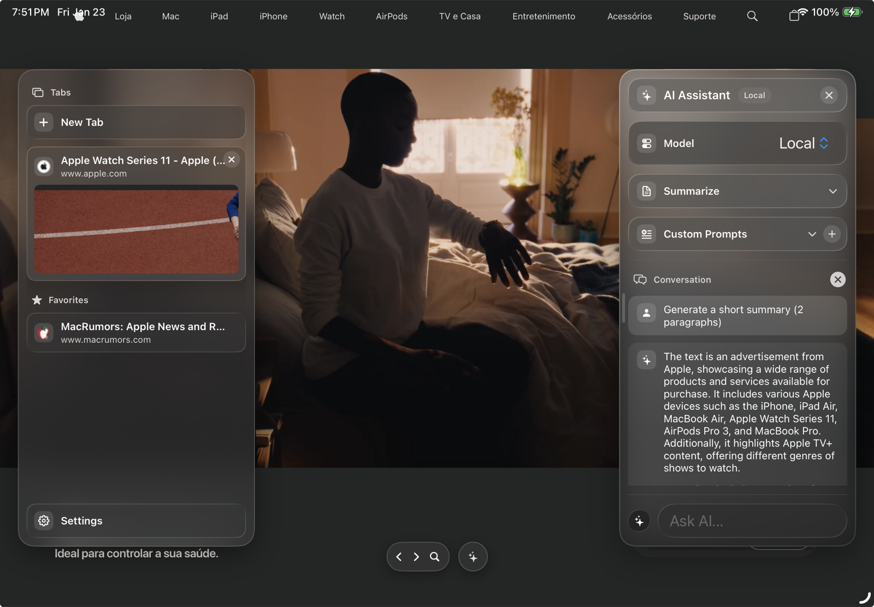Open the Suporte menu
This screenshot has height=607, width=874.
(700, 16)
